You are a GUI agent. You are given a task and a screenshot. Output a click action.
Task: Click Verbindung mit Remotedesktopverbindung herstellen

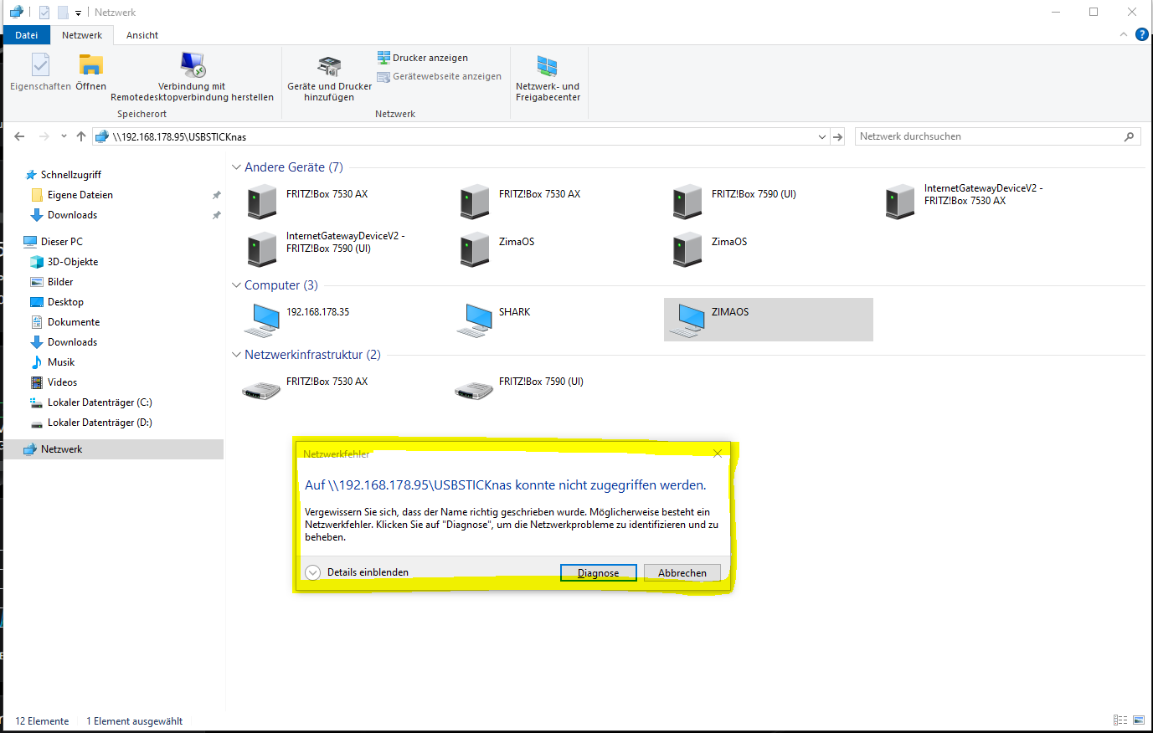pyautogui.click(x=192, y=77)
